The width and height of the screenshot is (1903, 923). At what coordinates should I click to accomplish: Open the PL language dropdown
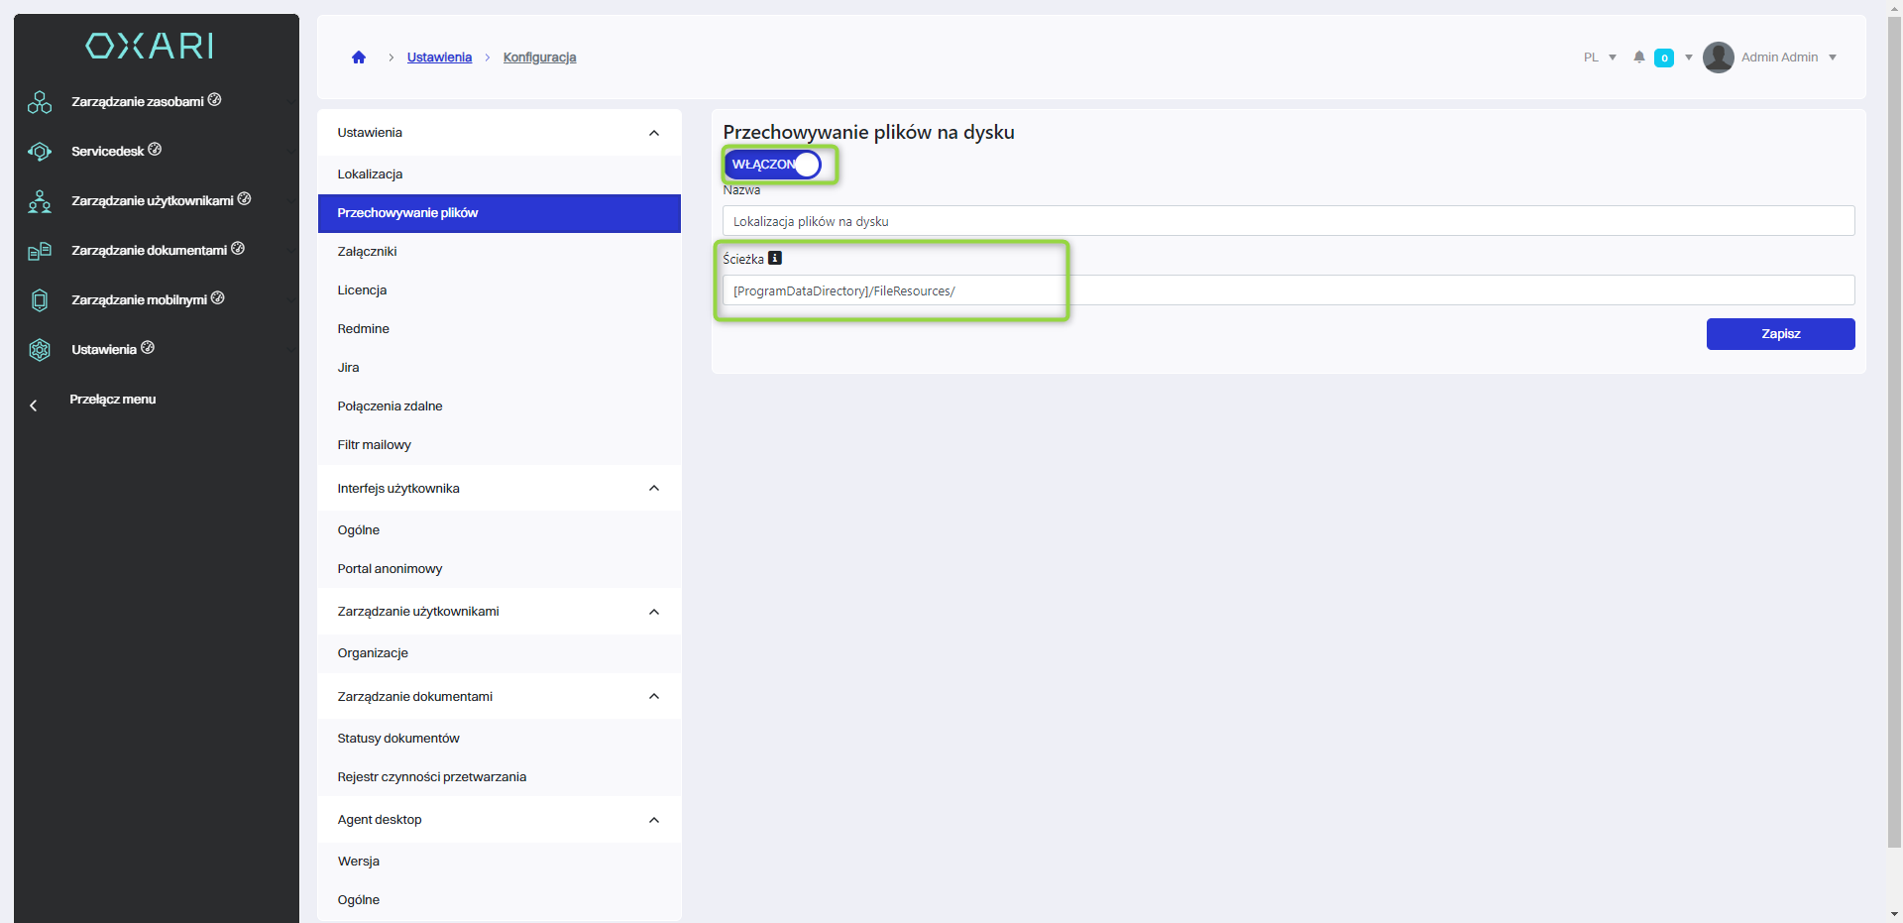(x=1600, y=58)
